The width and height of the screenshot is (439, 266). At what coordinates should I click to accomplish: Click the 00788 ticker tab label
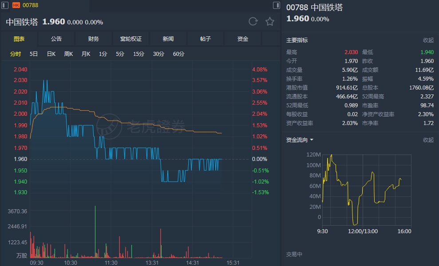(x=30, y=5)
